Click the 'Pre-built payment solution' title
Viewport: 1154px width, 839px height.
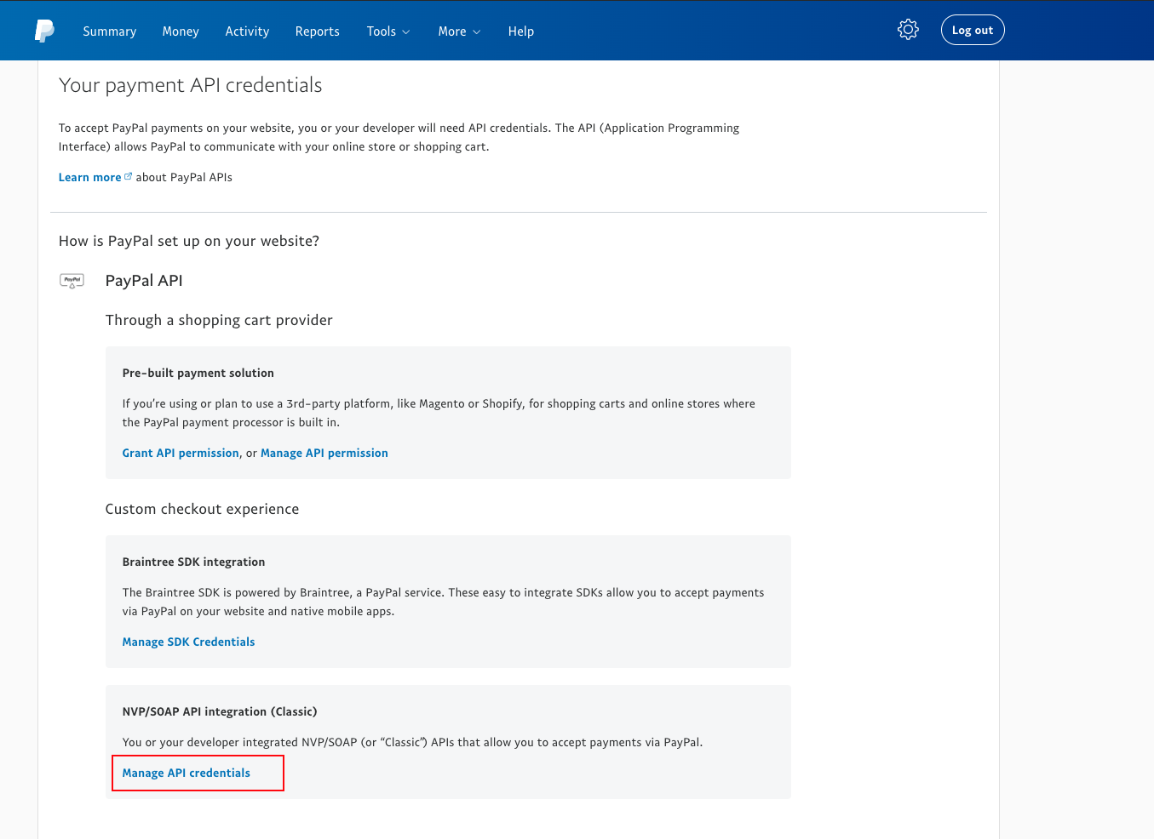coord(198,373)
